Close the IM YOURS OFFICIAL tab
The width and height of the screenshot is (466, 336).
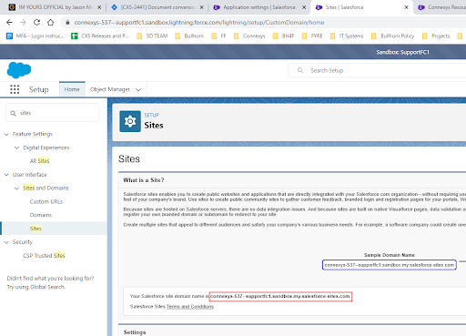(x=99, y=7)
